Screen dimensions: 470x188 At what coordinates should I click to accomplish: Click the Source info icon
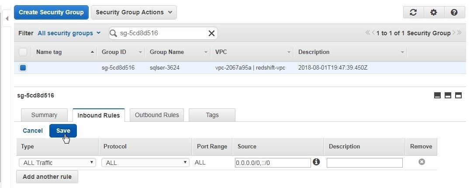316,162
